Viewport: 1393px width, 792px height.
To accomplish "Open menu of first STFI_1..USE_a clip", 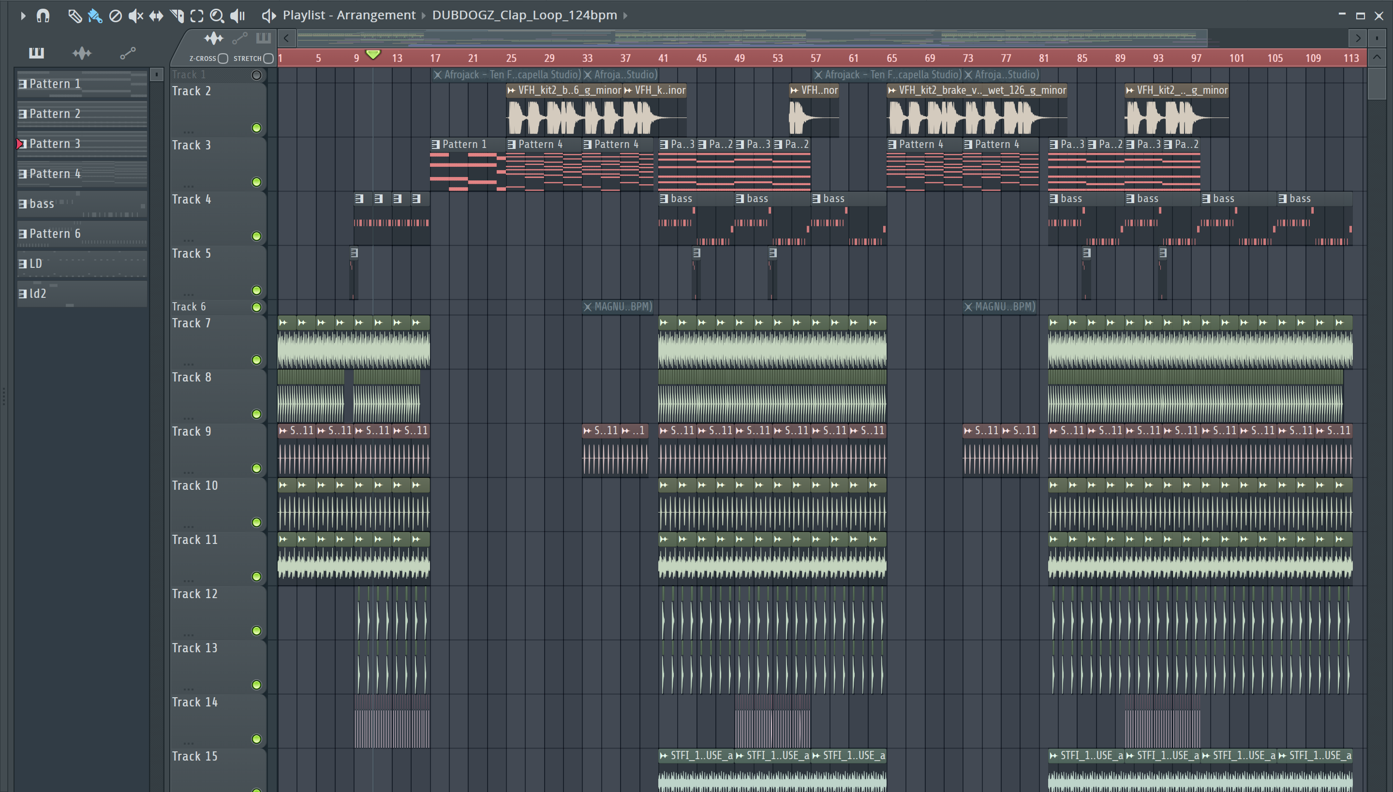I will click(x=664, y=756).
